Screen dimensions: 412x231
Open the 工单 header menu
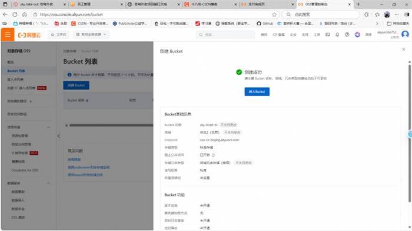pyautogui.click(x=317, y=35)
